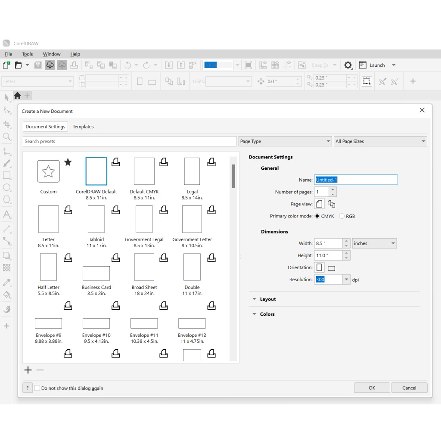Select landscape orientation icon in Dimensions
This screenshot has width=441, height=441.
(331, 268)
